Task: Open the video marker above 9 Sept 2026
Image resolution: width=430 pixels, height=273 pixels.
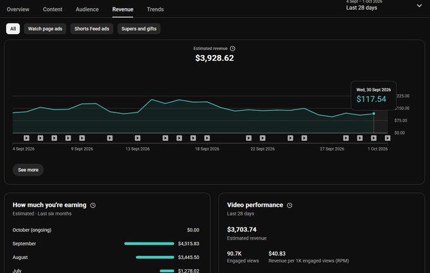Action: coord(82,138)
